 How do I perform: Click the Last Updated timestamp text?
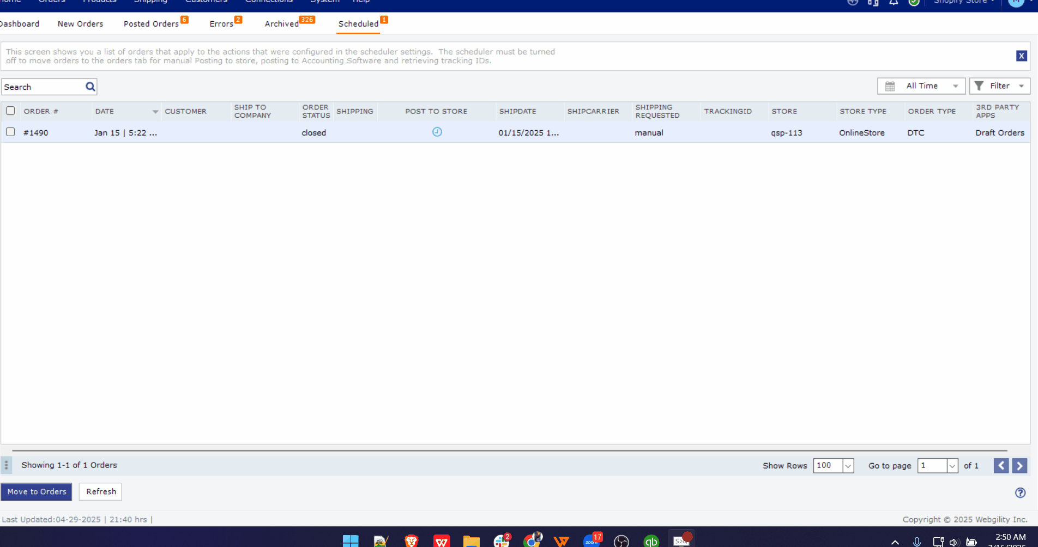tap(77, 519)
